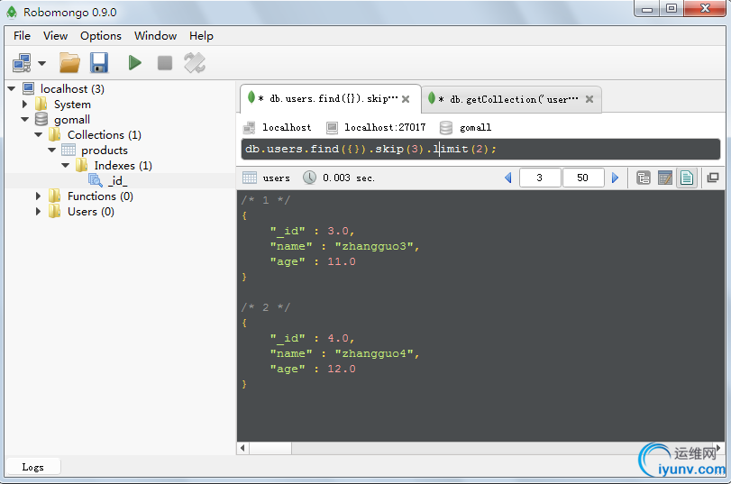This screenshot has height=484, width=731.
Task: Switch to the db.getCollection('user tab
Action: click(x=511, y=99)
